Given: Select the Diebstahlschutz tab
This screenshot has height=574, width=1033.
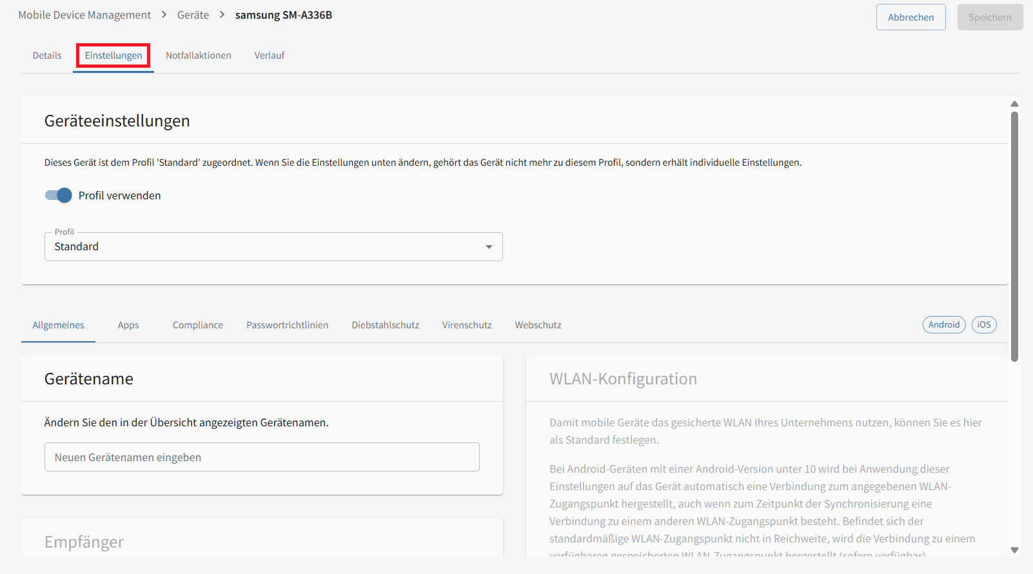Looking at the screenshot, I should point(386,325).
